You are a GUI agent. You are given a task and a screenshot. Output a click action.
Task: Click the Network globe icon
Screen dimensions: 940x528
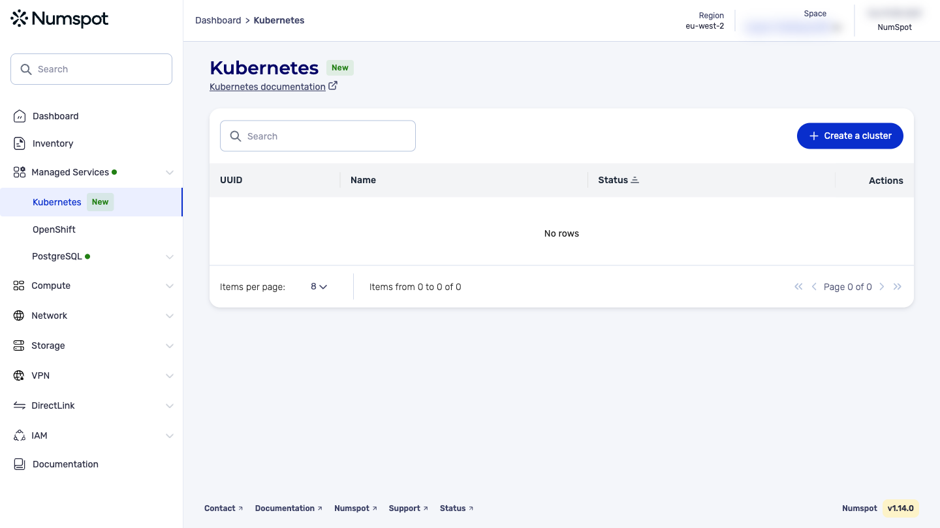pos(19,315)
